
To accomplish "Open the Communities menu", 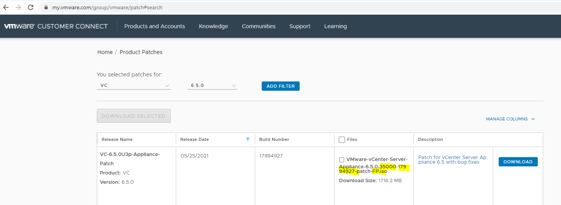I will pos(259,26).
